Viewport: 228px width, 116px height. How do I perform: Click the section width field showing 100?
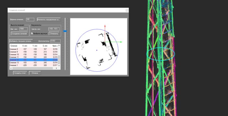(x=30, y=20)
